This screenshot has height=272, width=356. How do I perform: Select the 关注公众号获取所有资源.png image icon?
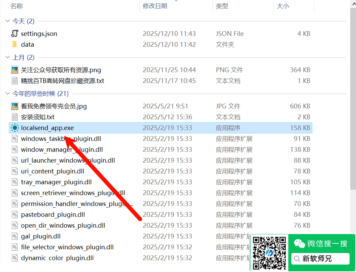point(15,70)
